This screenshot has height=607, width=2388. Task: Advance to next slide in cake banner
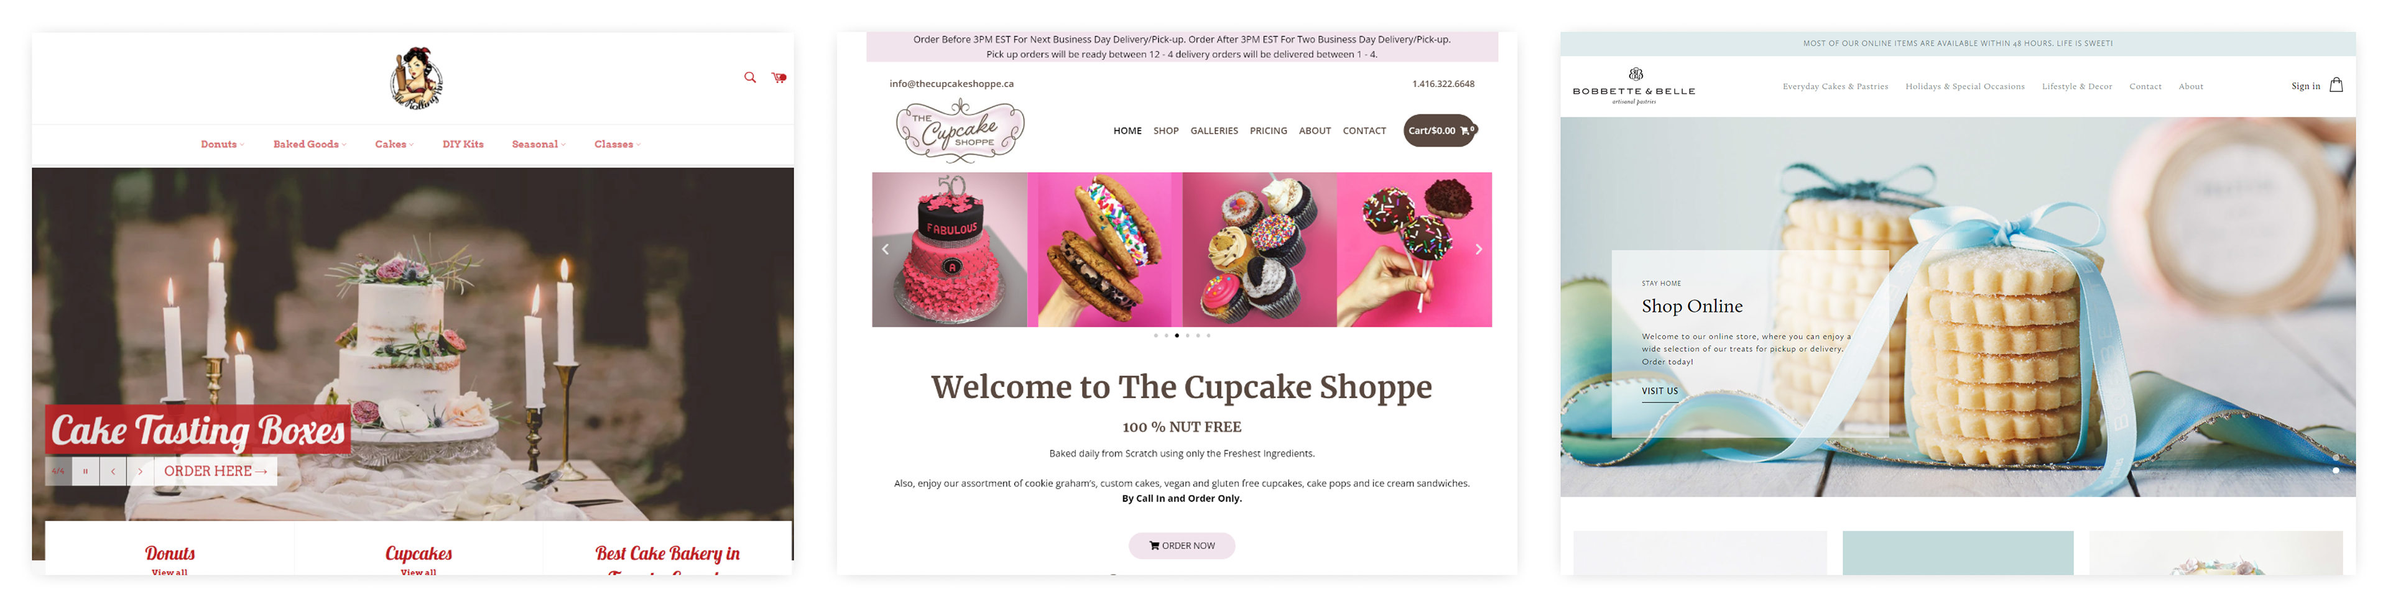[x=140, y=471]
